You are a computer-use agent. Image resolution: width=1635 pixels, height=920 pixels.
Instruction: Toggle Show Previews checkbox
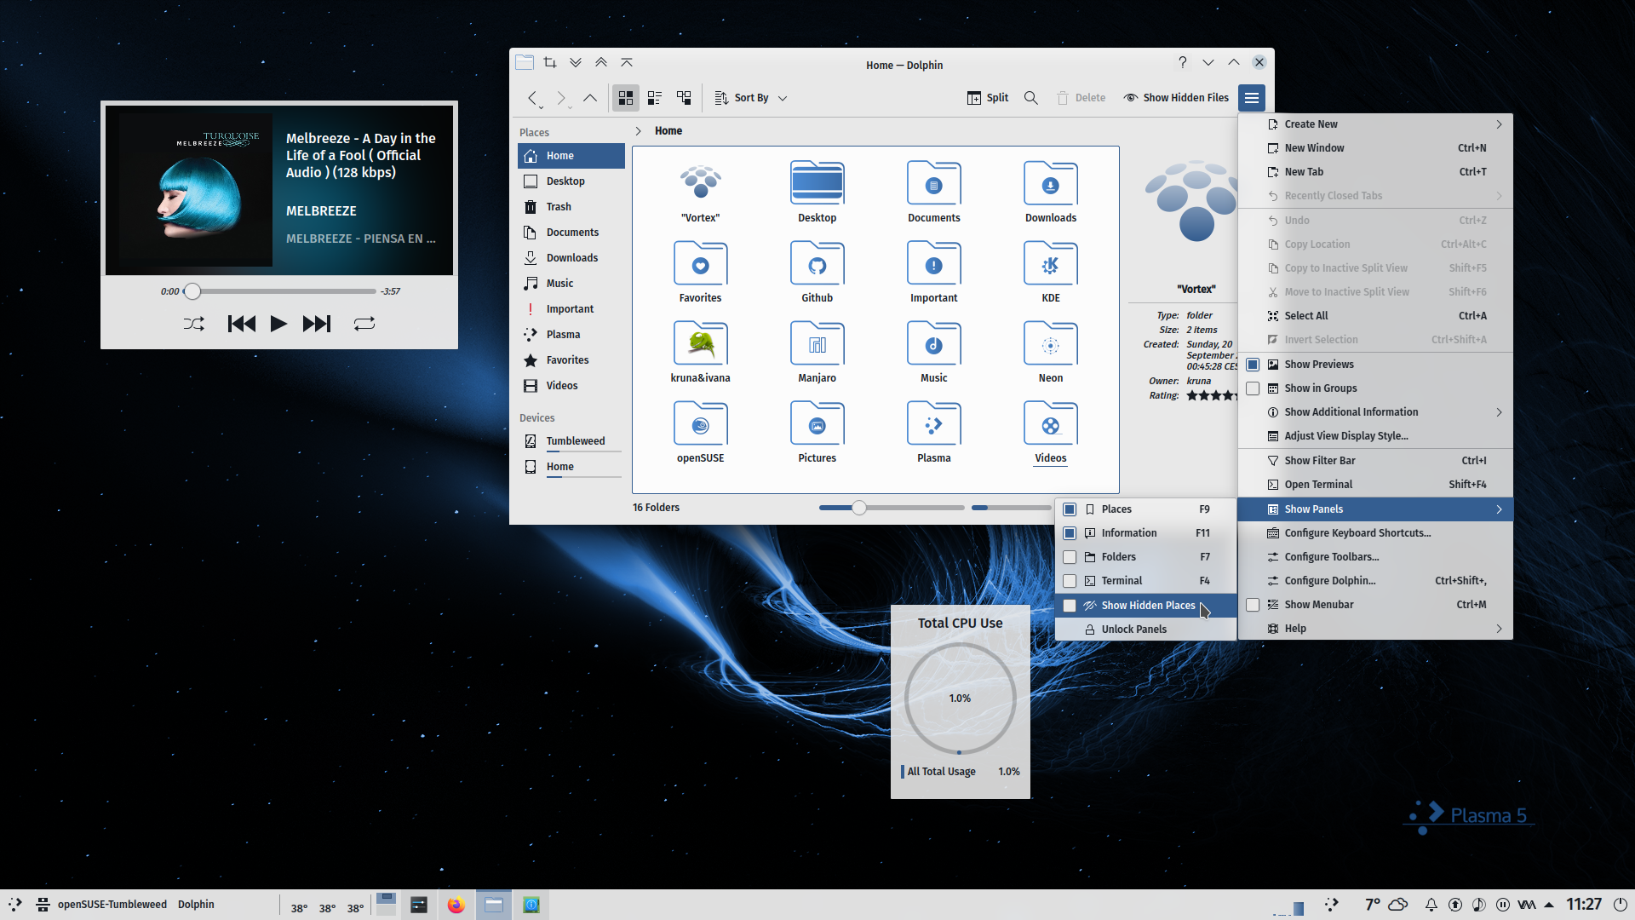(x=1253, y=365)
